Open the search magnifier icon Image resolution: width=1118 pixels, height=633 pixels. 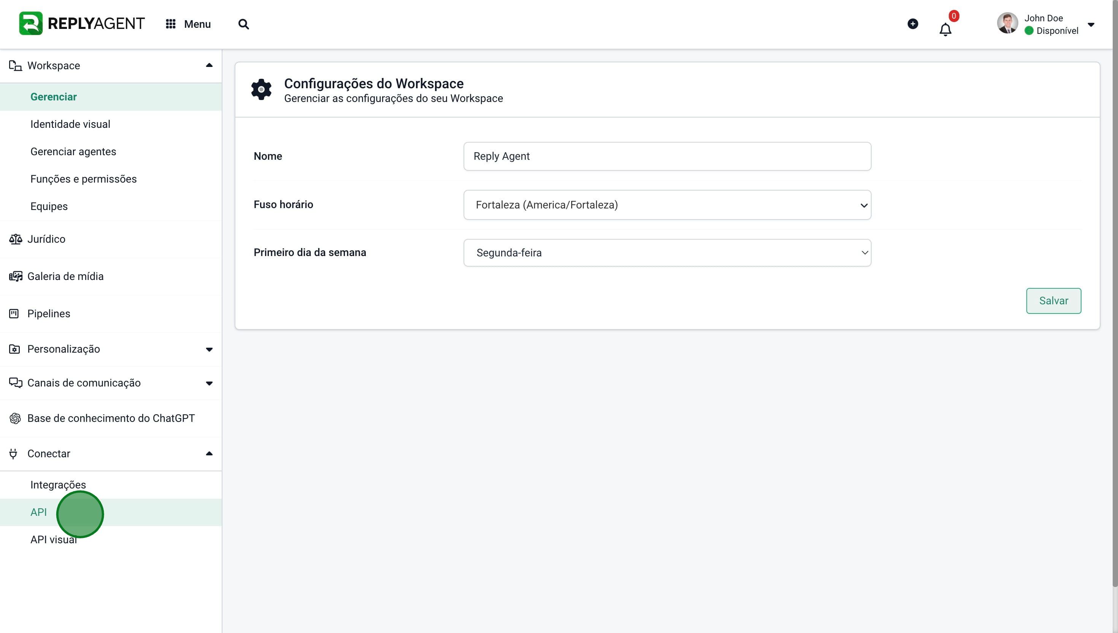[244, 24]
